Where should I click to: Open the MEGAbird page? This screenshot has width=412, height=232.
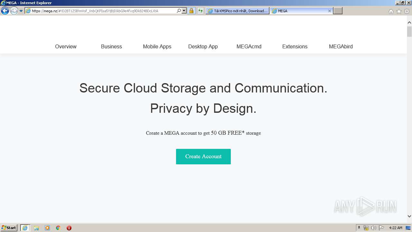(341, 46)
